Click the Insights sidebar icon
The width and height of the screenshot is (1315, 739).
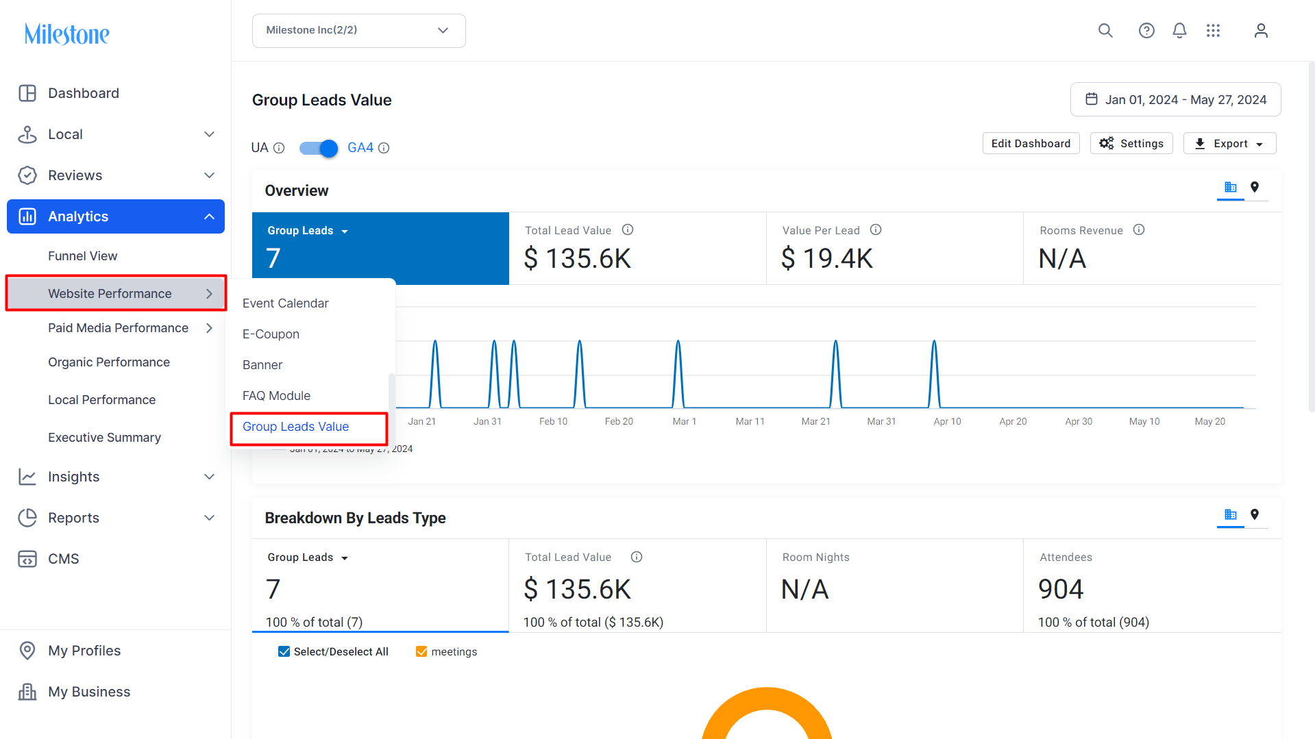pyautogui.click(x=27, y=477)
